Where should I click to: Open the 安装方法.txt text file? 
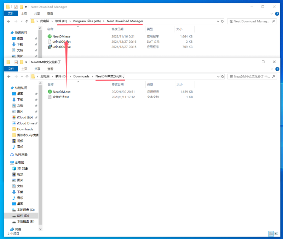point(60,97)
